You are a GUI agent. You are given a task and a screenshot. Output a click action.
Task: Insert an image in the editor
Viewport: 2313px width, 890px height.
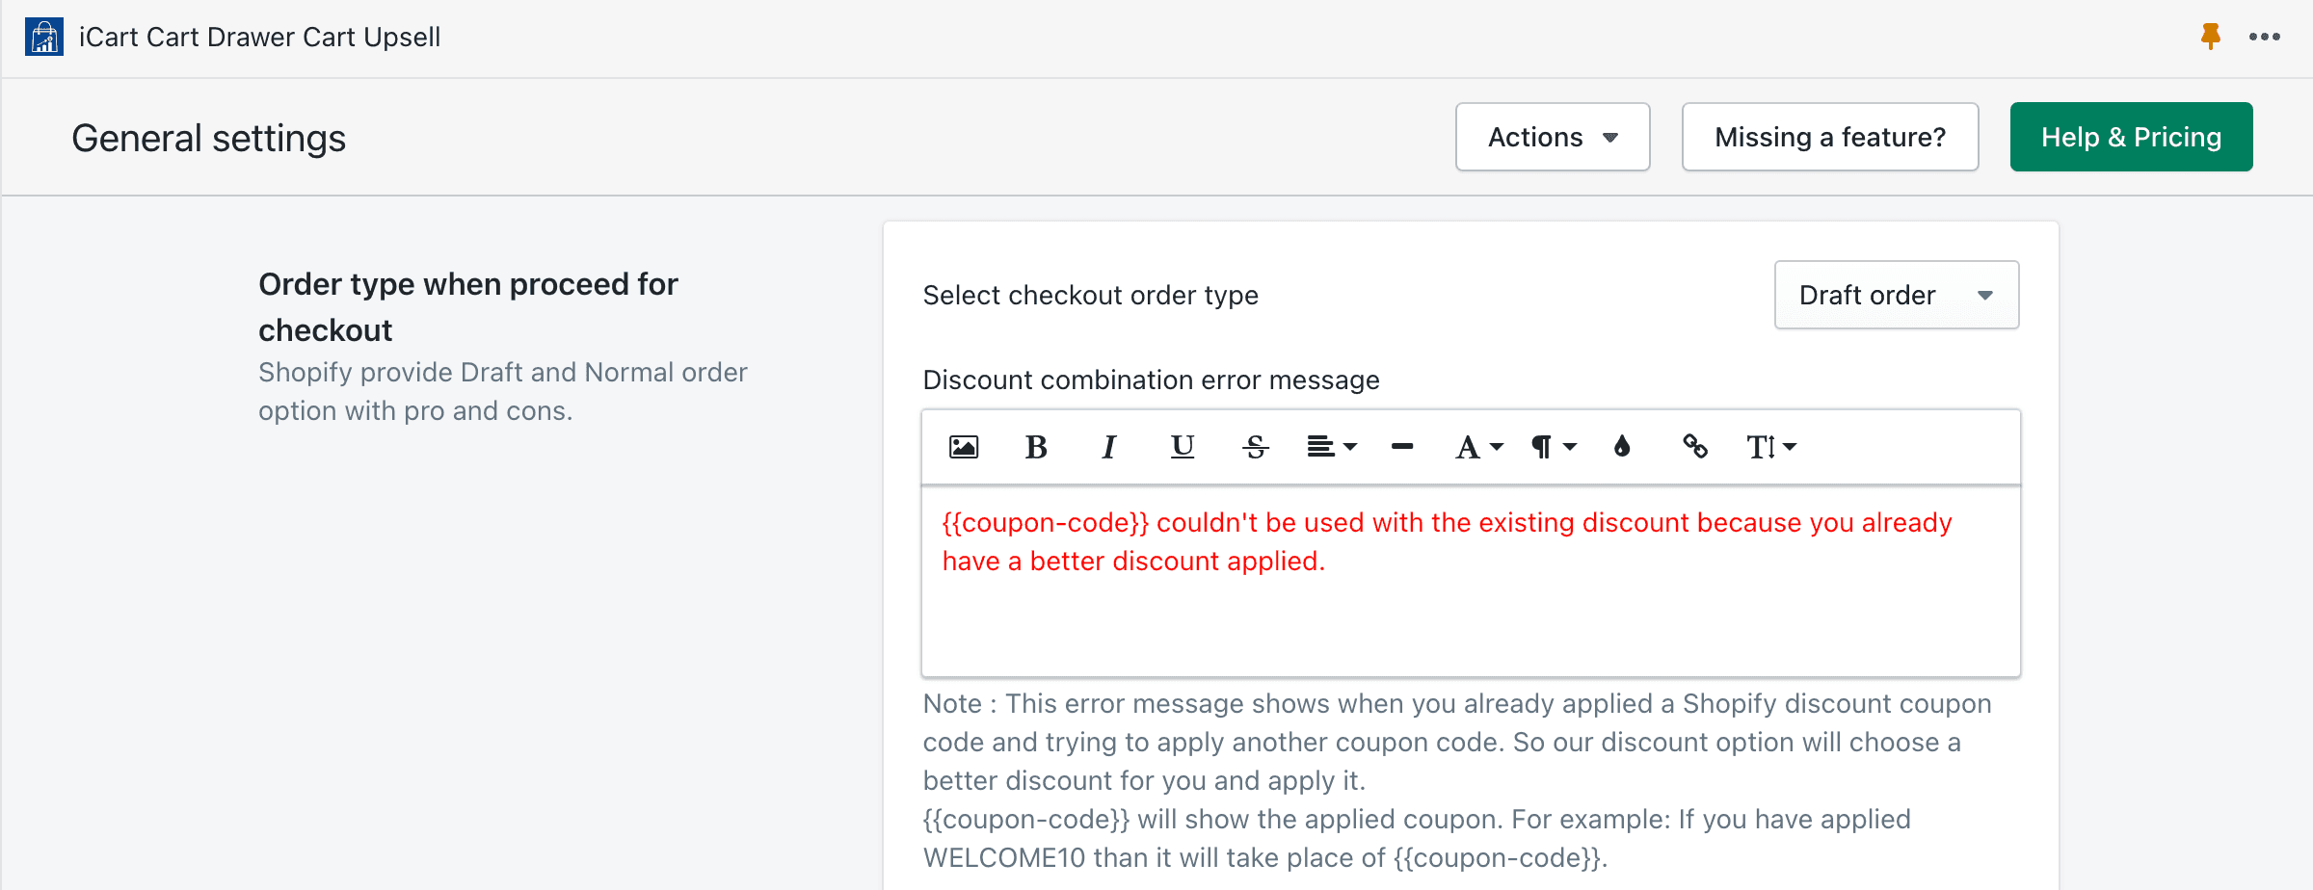coord(964,447)
